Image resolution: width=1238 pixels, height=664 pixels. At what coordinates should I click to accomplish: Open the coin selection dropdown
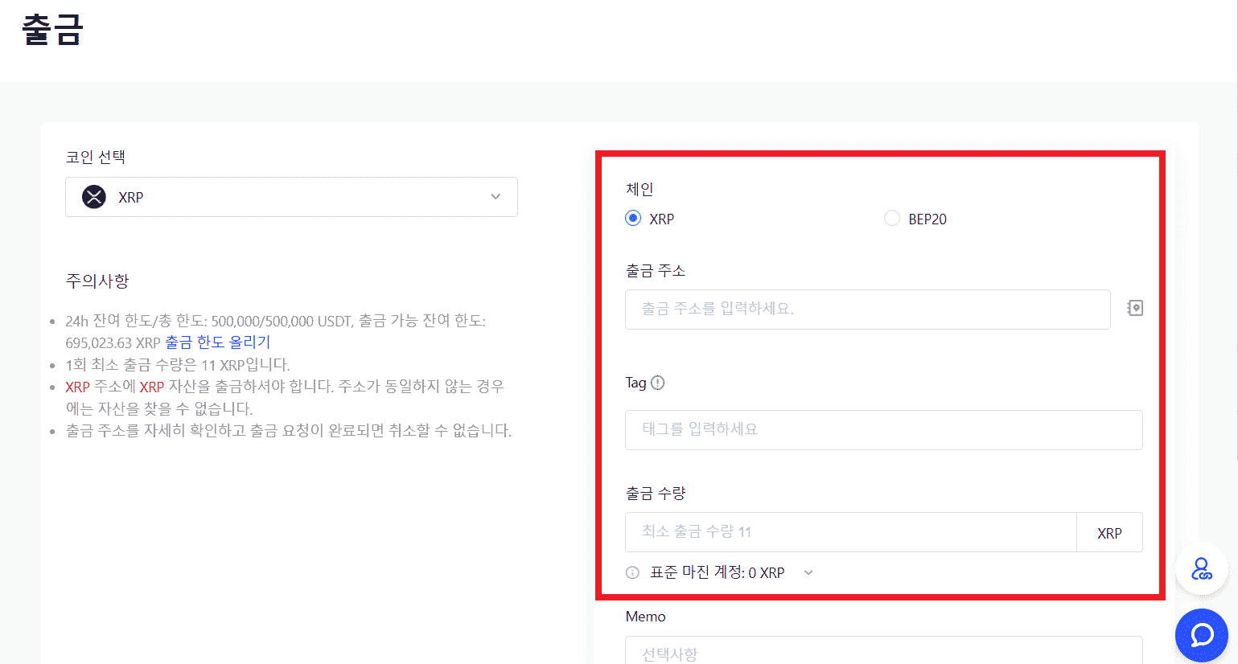click(291, 196)
